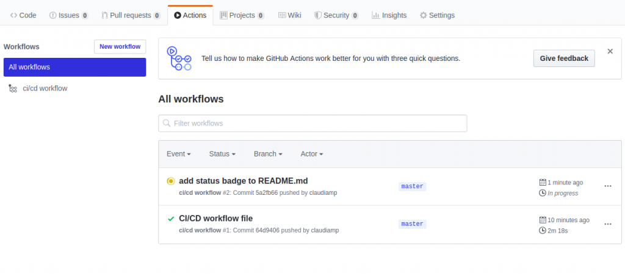Click the Wiki book icon
The width and height of the screenshot is (625, 274).
click(282, 15)
